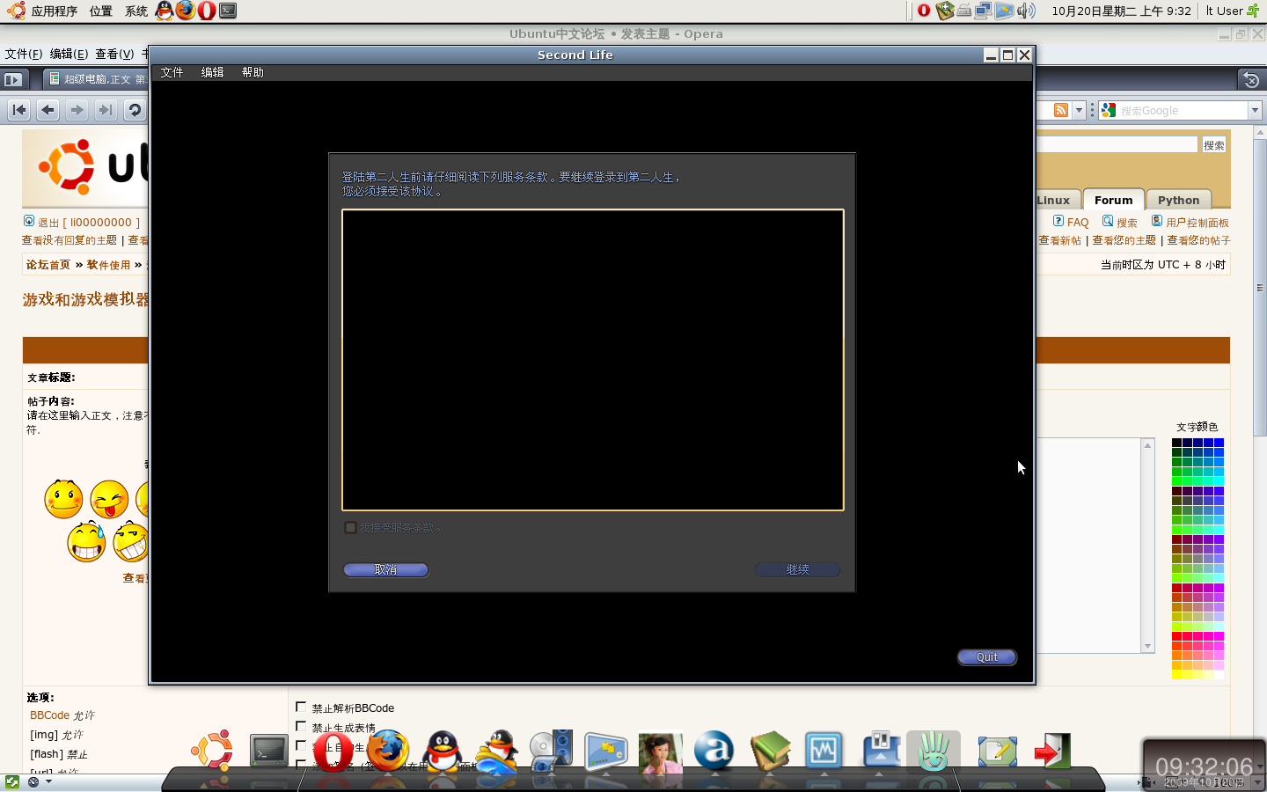Viewport: 1267px width, 792px height.
Task: Select the 超级电脑 tab in Opera
Action: click(x=97, y=79)
